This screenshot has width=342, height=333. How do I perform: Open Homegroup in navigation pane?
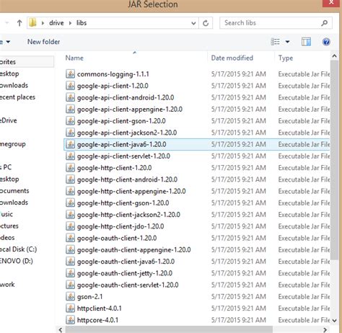(x=13, y=144)
